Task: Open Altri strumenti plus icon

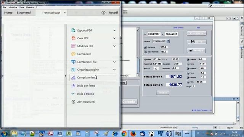Action: click(73, 102)
